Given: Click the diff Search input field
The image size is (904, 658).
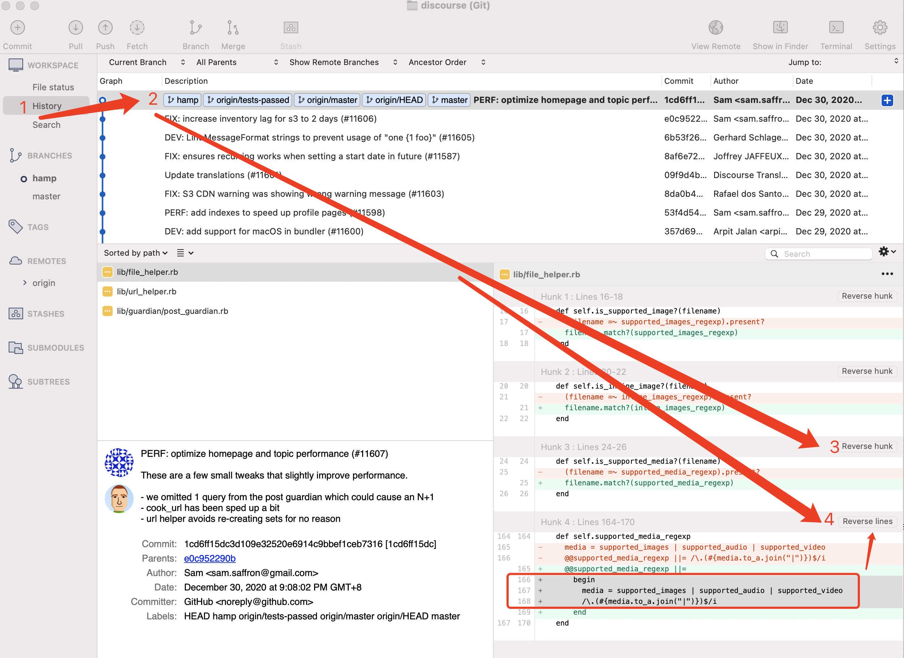Looking at the screenshot, I should 819,254.
